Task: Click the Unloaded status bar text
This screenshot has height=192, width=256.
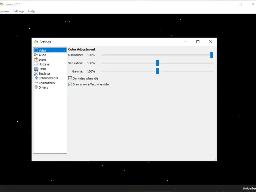Action: click(249, 188)
